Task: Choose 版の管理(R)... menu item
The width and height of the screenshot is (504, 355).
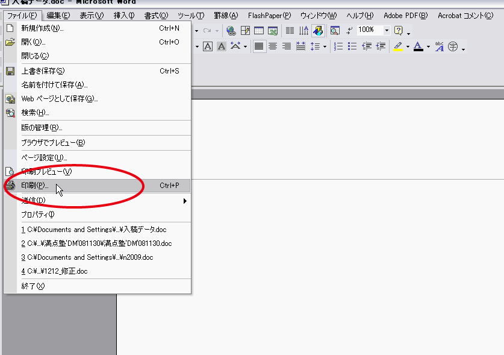Action: coord(97,127)
